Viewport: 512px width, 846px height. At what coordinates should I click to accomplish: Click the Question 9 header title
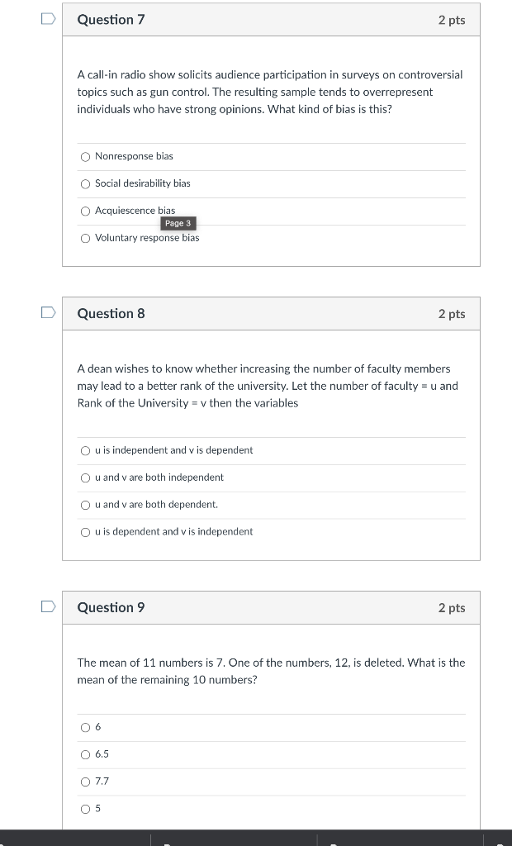[x=111, y=607]
